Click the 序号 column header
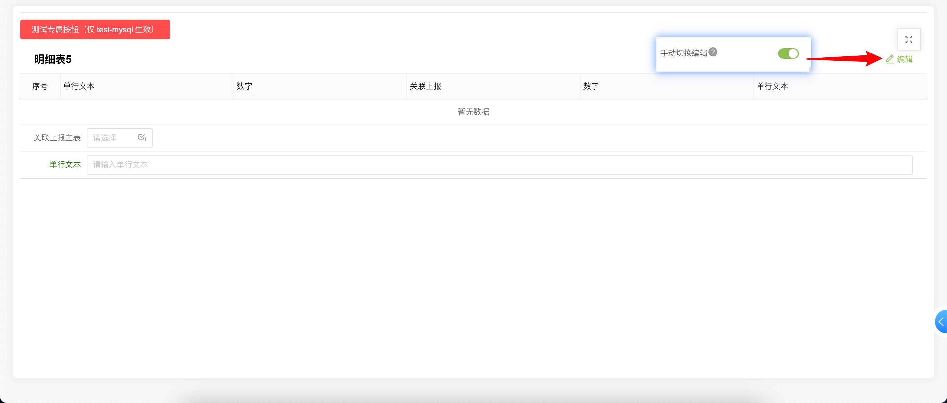 (40, 86)
